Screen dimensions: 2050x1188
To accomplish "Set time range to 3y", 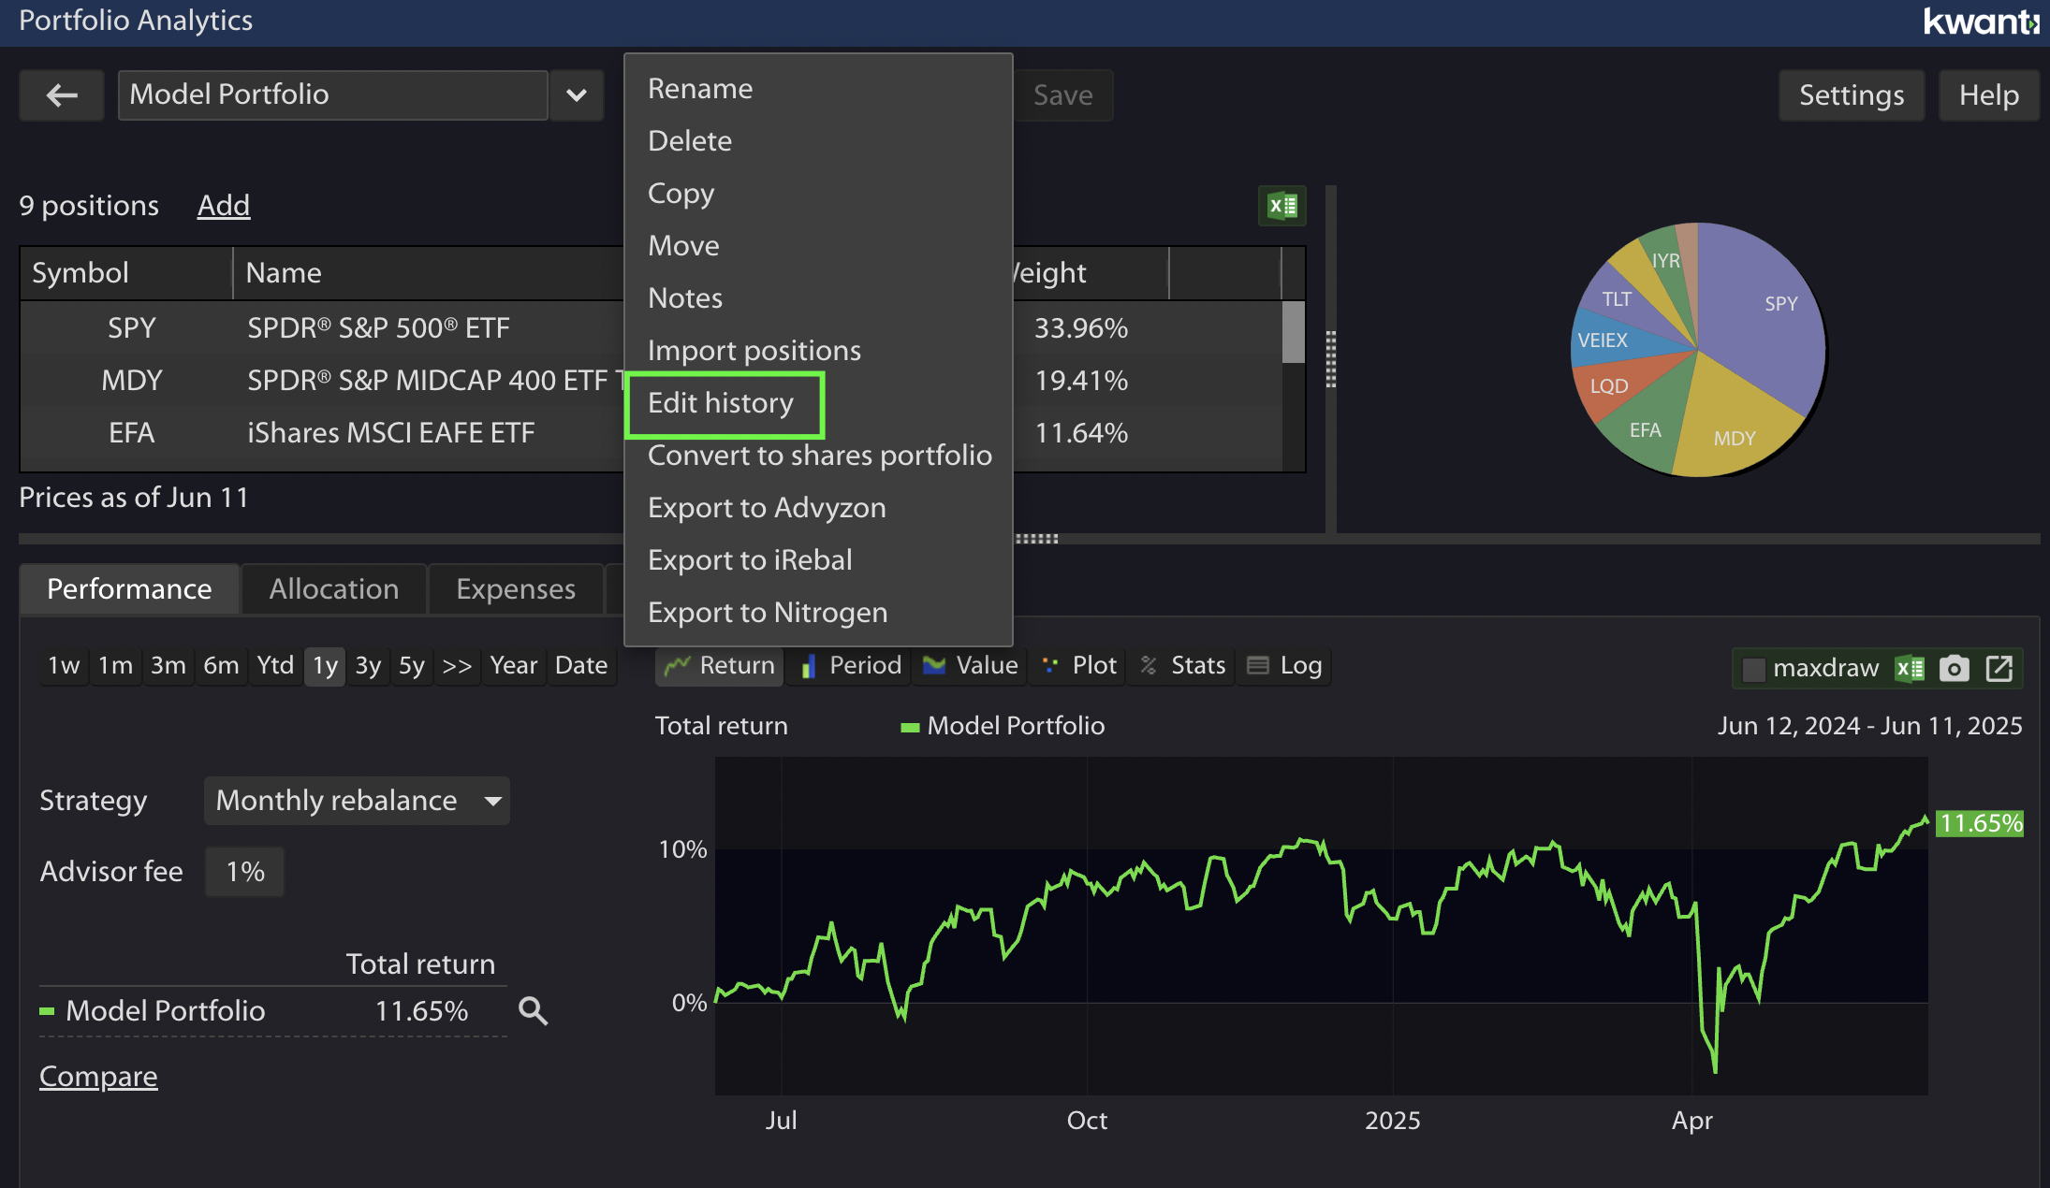I will point(368,665).
